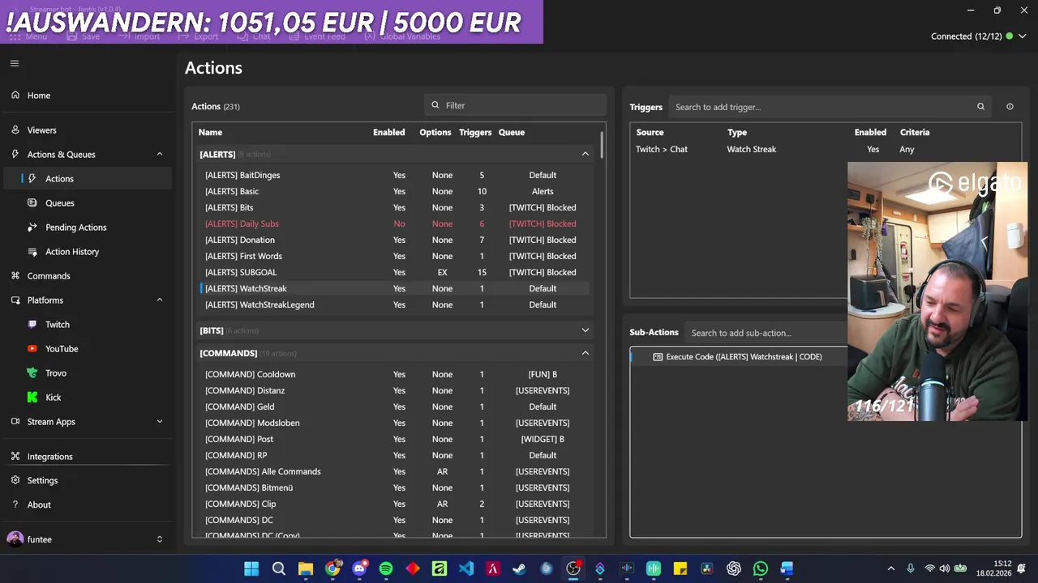Image resolution: width=1038 pixels, height=583 pixels.
Task: Open WhatsApp from the taskbar
Action: tap(761, 568)
